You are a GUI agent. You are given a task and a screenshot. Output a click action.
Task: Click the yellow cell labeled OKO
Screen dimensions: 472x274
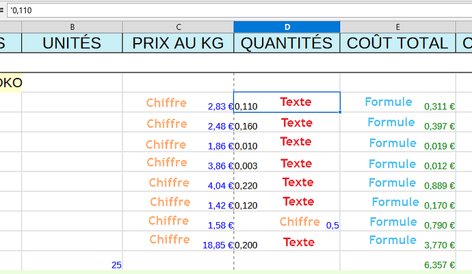tap(10, 83)
